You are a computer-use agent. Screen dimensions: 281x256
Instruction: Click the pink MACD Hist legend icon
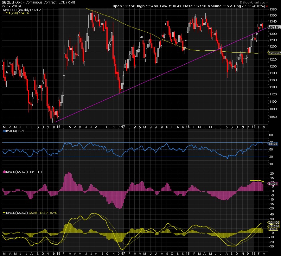3,172
